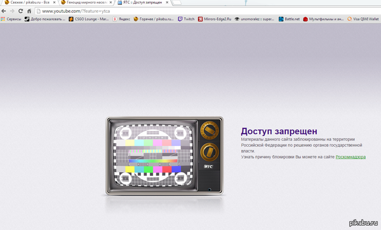Open the 'CSGO Lounge' bookmark
381x230 pixels.
point(89,19)
